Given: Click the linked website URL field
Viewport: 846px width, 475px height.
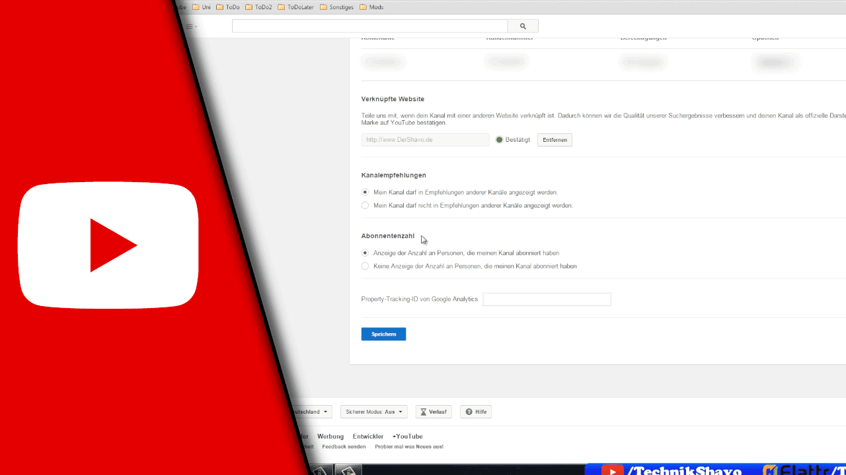Looking at the screenshot, I should click(425, 140).
